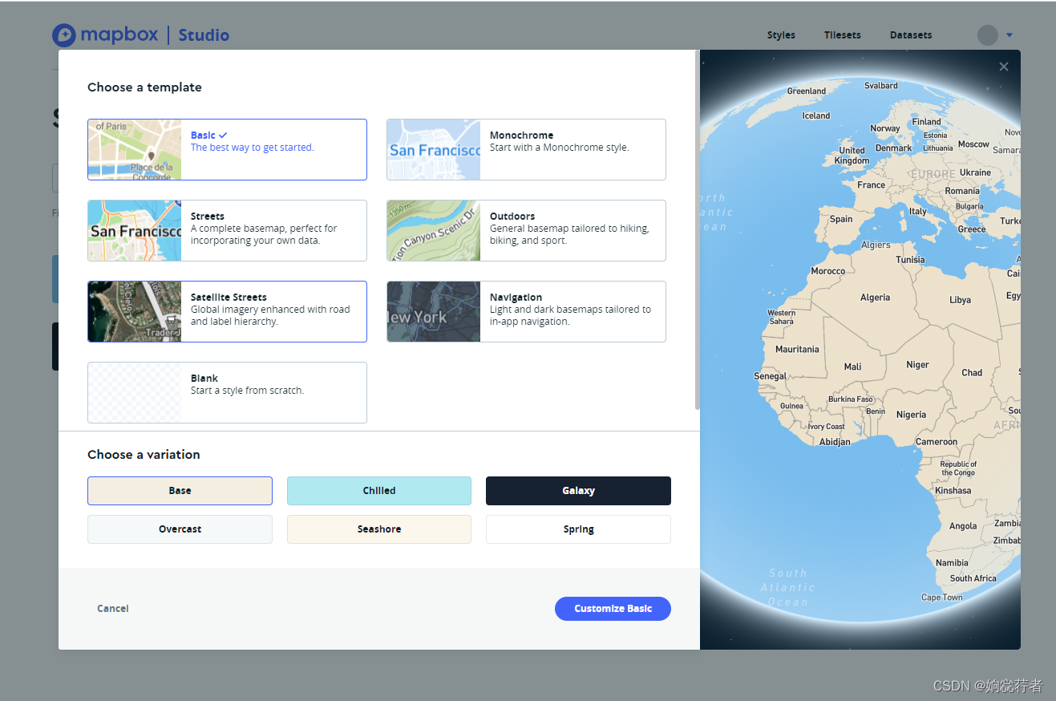Click the Mauritania label on globe
The width and height of the screenshot is (1056, 701).
[797, 350]
